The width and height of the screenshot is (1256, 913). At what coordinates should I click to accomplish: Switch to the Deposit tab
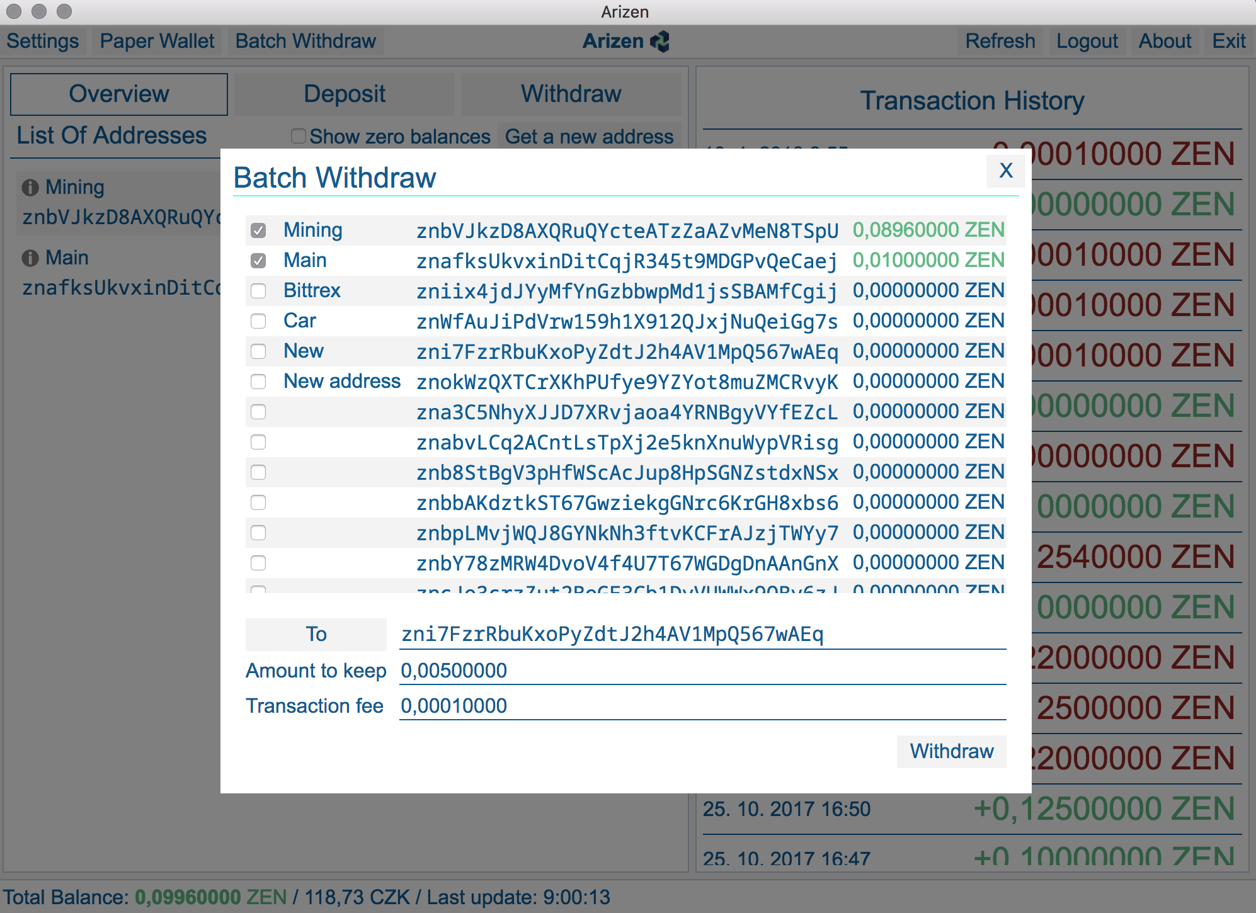(x=344, y=94)
